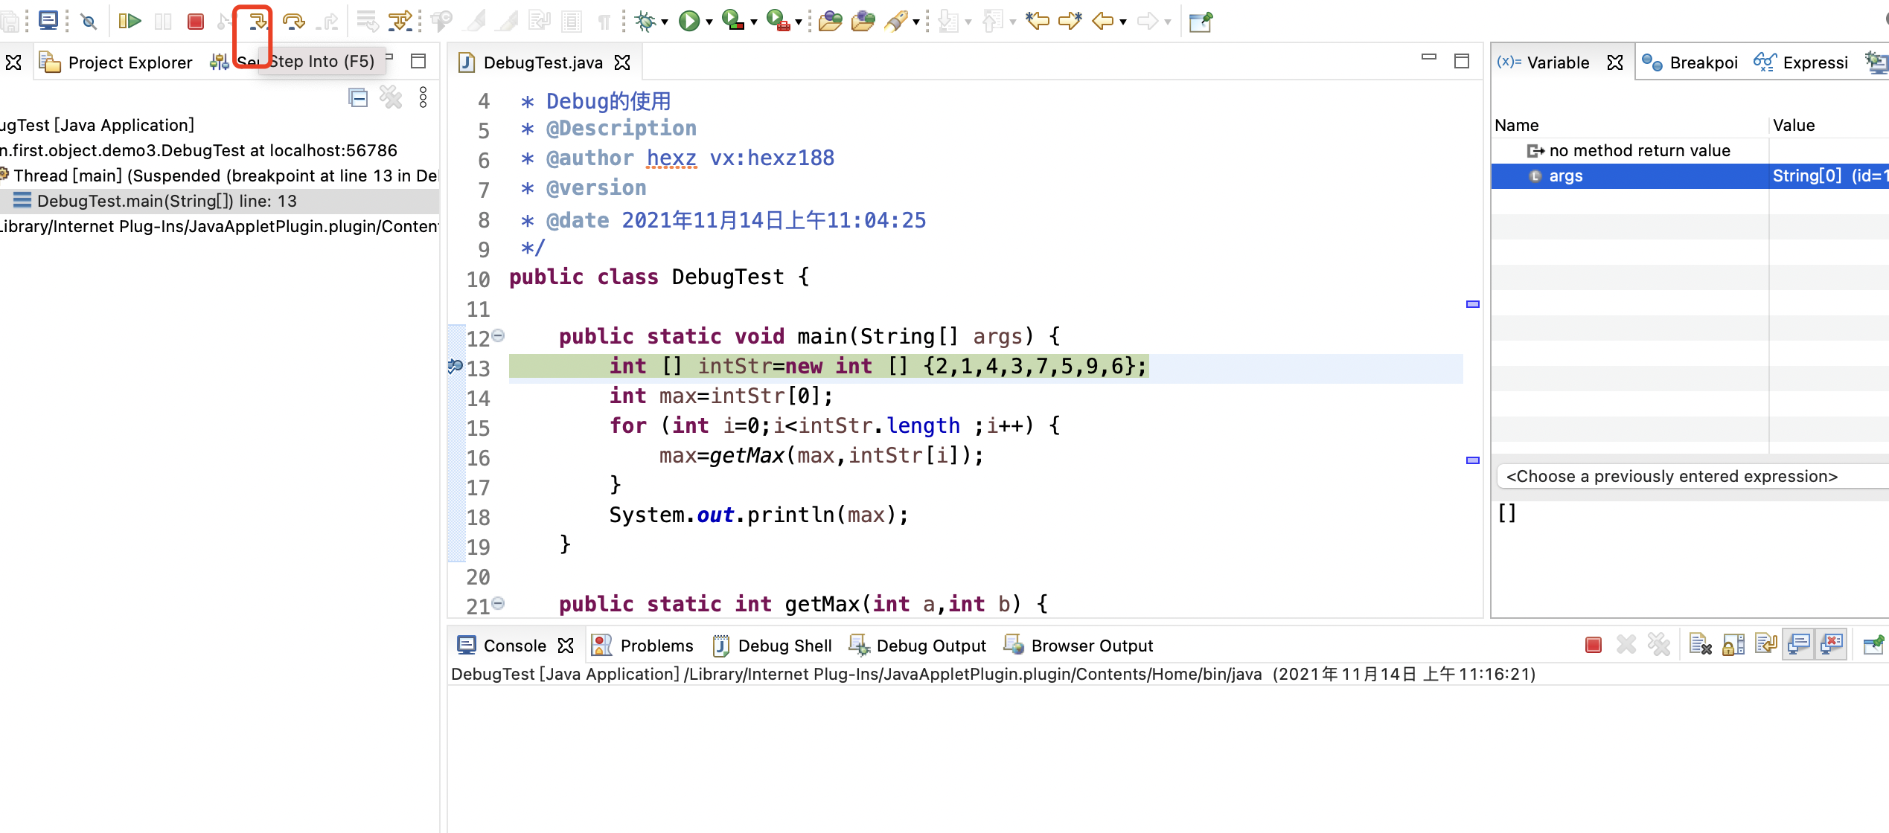
Task: Click the Open Type icon
Action: click(831, 21)
